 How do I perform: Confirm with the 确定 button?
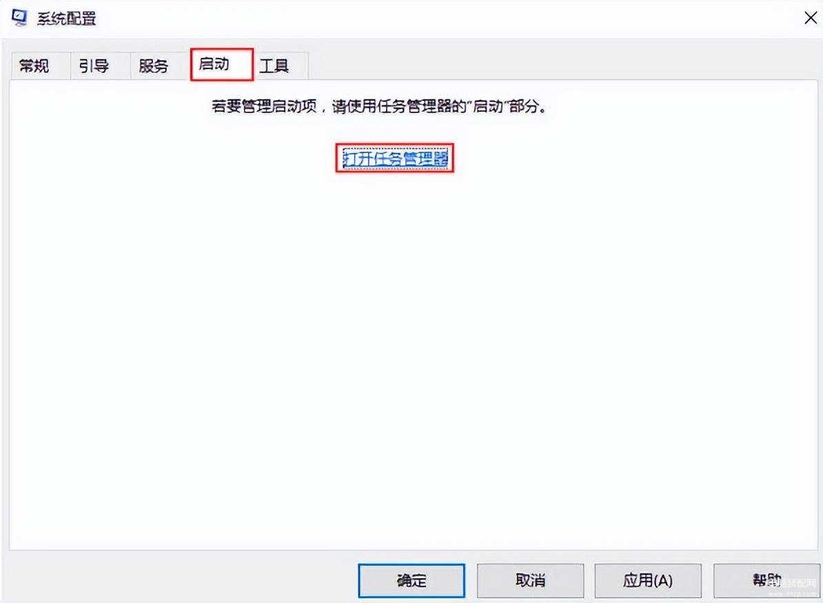click(x=411, y=580)
